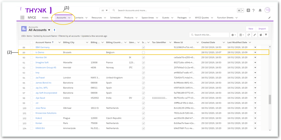Switch to the Products tab
The width and height of the screenshot is (281, 140).
coord(129,18)
